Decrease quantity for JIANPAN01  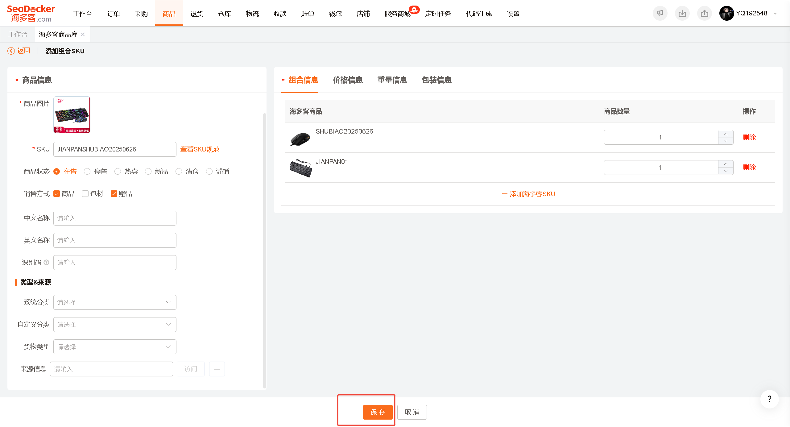pos(726,171)
